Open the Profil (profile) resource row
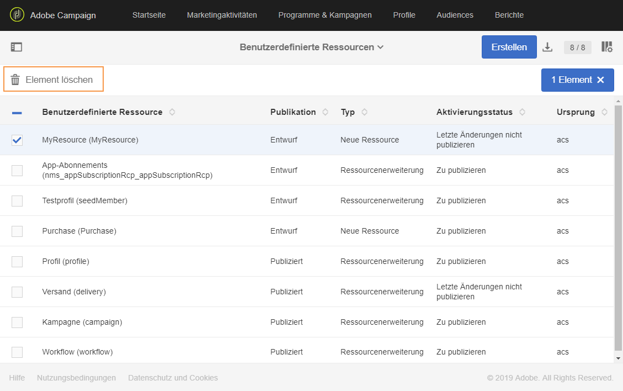The height and width of the screenshot is (391, 623). point(66,261)
